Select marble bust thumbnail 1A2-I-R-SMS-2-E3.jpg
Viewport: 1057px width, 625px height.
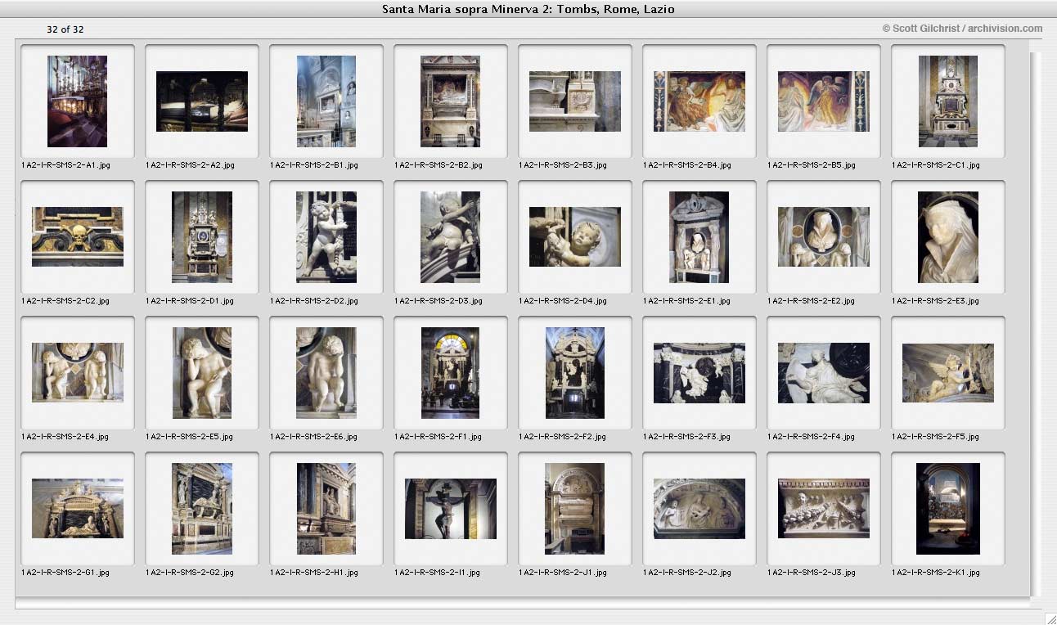[948, 237]
